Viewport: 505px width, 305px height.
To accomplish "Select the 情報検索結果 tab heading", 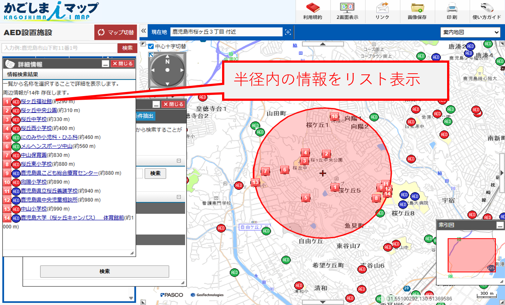I will click(22, 74).
